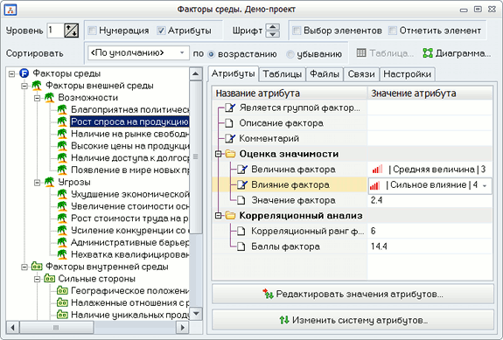
Task: Toggle the Отметить элемент checkbox
Action: tap(392, 31)
